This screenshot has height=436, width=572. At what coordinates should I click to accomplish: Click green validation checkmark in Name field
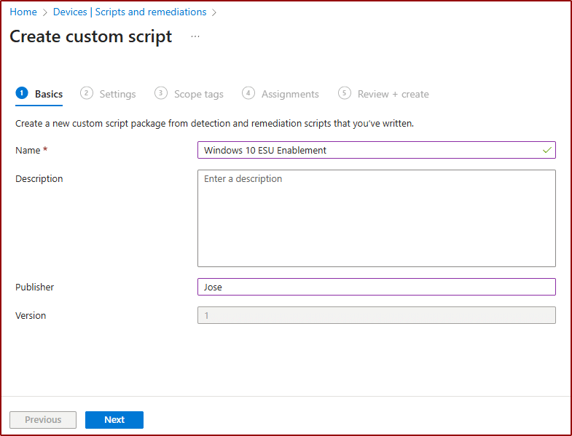pos(547,150)
